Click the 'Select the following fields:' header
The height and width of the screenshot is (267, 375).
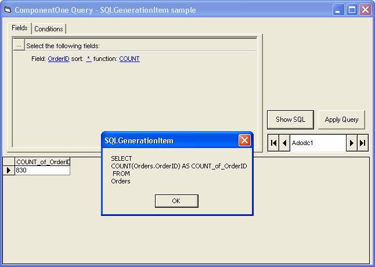63,46
